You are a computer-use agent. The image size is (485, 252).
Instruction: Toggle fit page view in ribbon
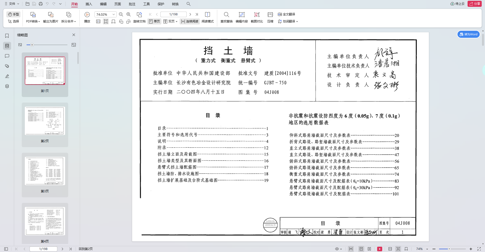(106, 21)
